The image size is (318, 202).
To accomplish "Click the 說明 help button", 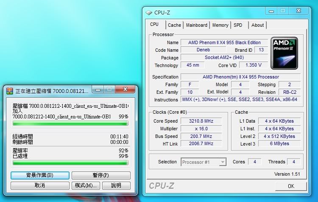I will tap(116, 185).
